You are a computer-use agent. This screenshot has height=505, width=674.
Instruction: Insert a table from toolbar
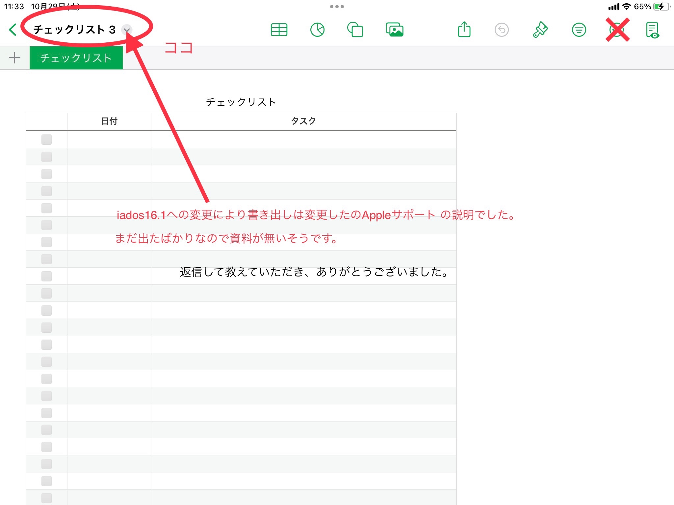pyautogui.click(x=279, y=30)
